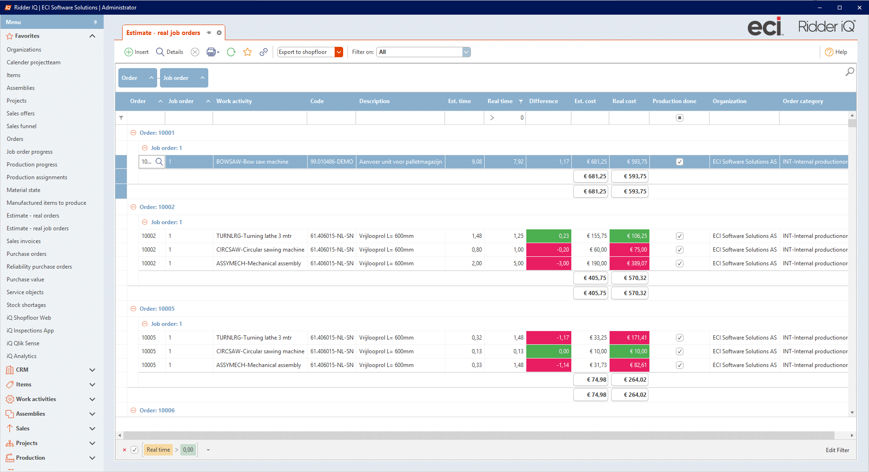Click the Work activity filter input field
The height and width of the screenshot is (472, 869).
point(259,118)
